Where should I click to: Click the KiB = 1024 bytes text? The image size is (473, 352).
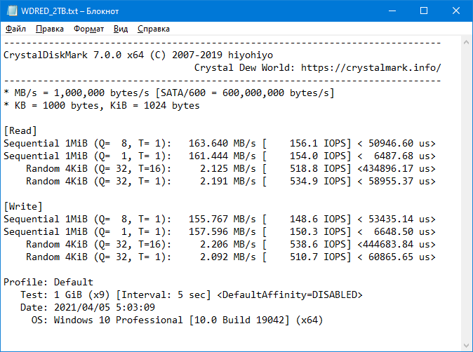[155, 106]
